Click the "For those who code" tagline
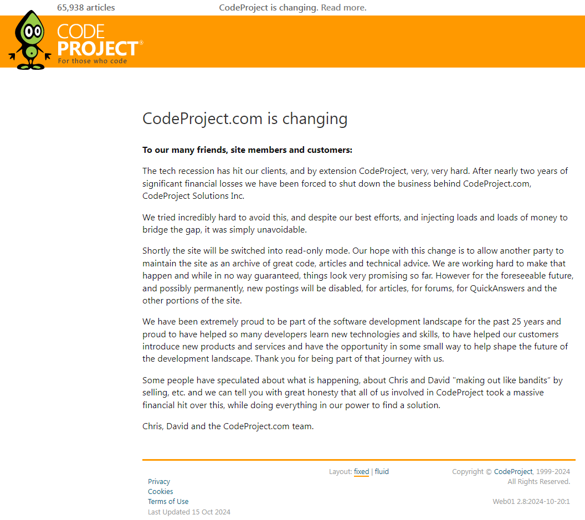Viewport: 585px width, 520px height. [93, 61]
